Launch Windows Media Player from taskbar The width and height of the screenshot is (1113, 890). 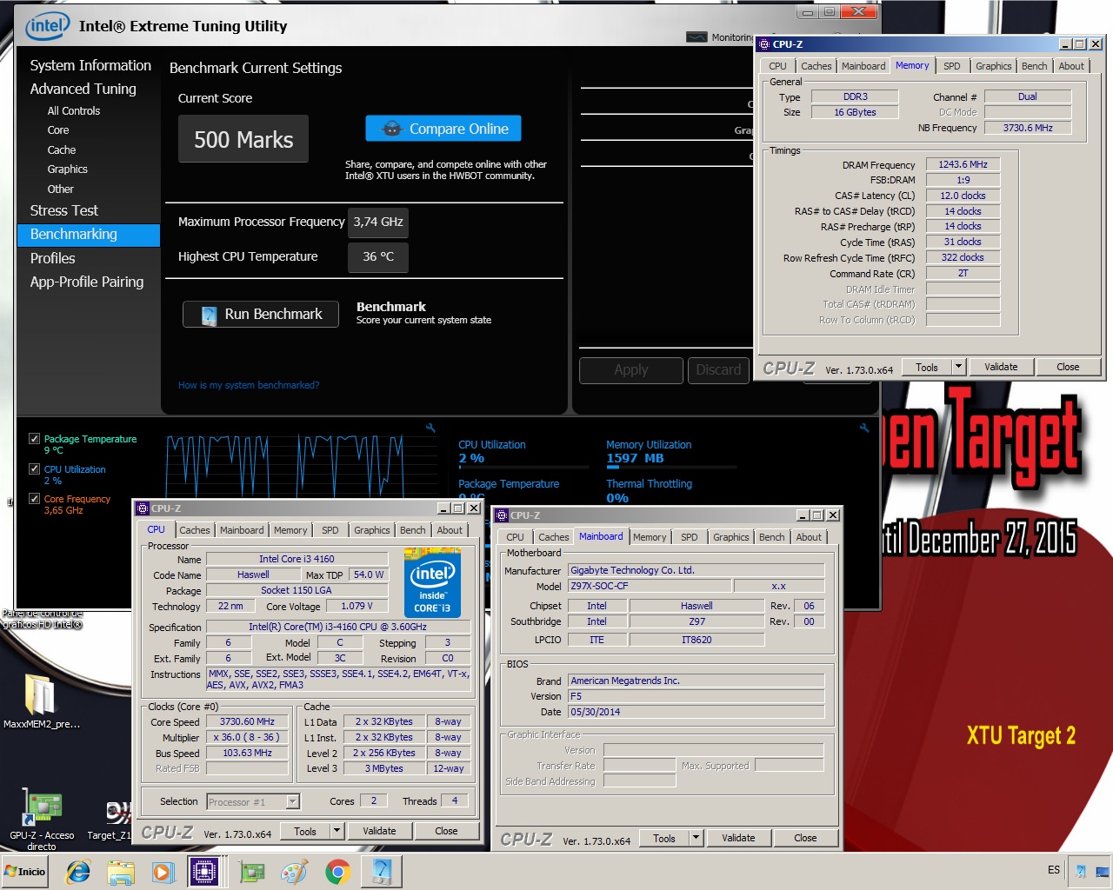click(x=163, y=872)
